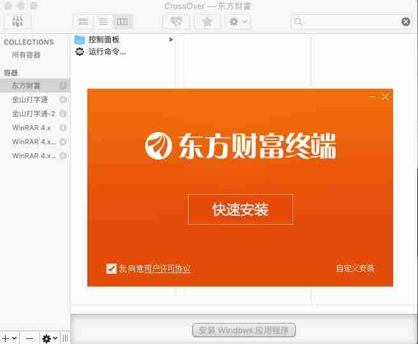
Task: Clear the search field with X icon
Action: tap(406, 21)
